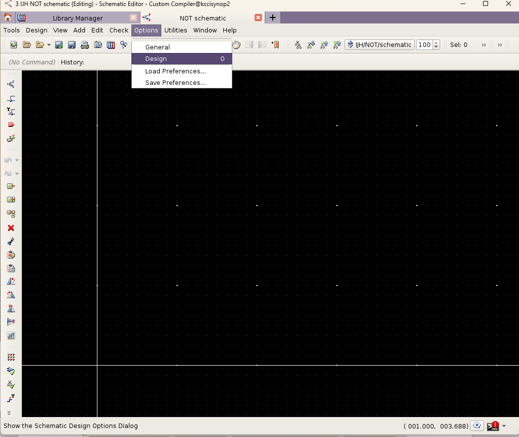Choose General in the Options menu
The image size is (519, 437).
(182, 47)
